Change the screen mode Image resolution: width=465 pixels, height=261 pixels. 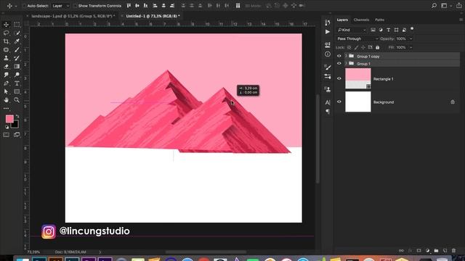tap(17, 135)
